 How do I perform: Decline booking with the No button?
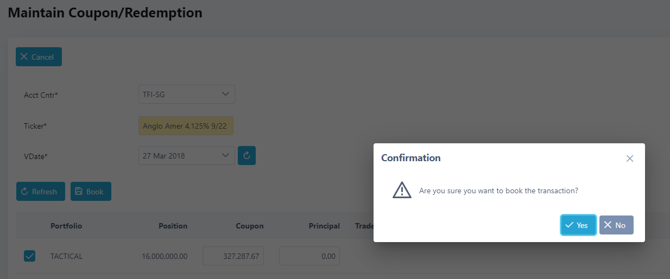(x=616, y=225)
